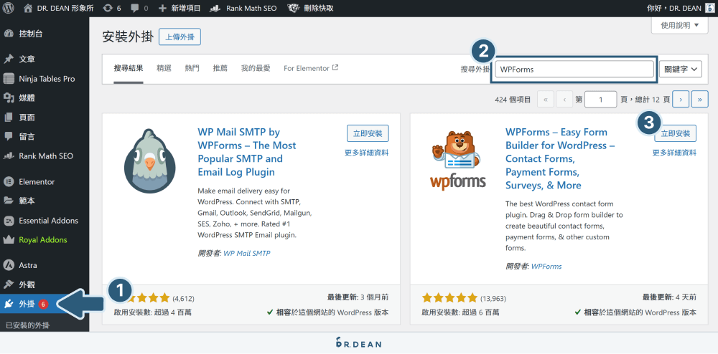The height and width of the screenshot is (354, 718).
Task: Click the 搜尋外掛 search field with WPForms
Action: tap(574, 70)
